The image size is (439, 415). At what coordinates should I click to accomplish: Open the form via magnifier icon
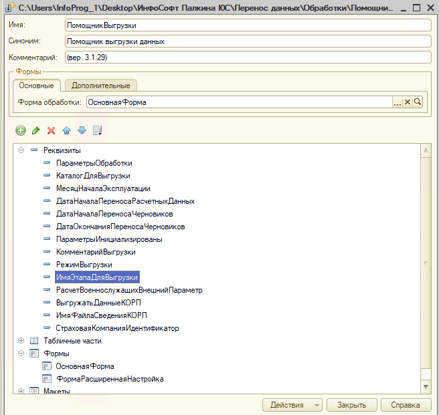418,102
